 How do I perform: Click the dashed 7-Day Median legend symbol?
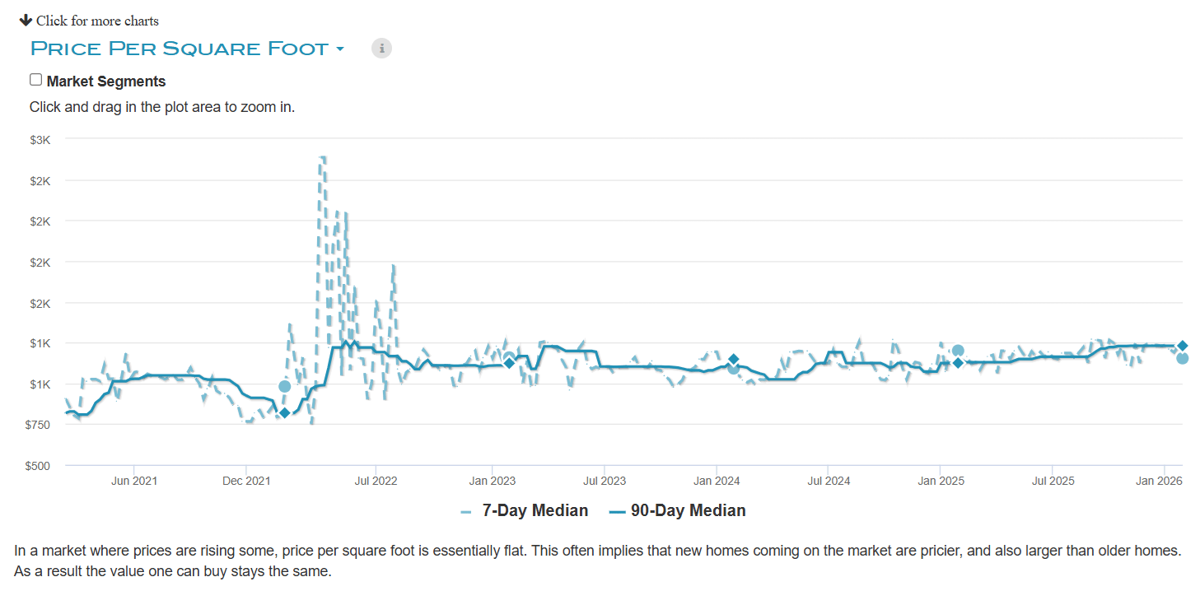tap(467, 511)
